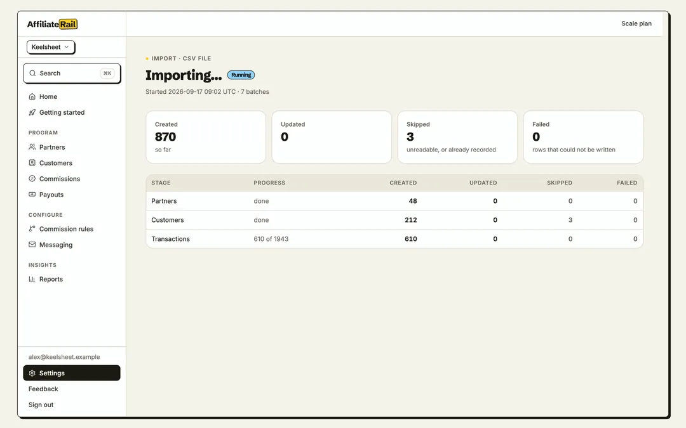
Task: Click Sign out
Action: (x=41, y=405)
